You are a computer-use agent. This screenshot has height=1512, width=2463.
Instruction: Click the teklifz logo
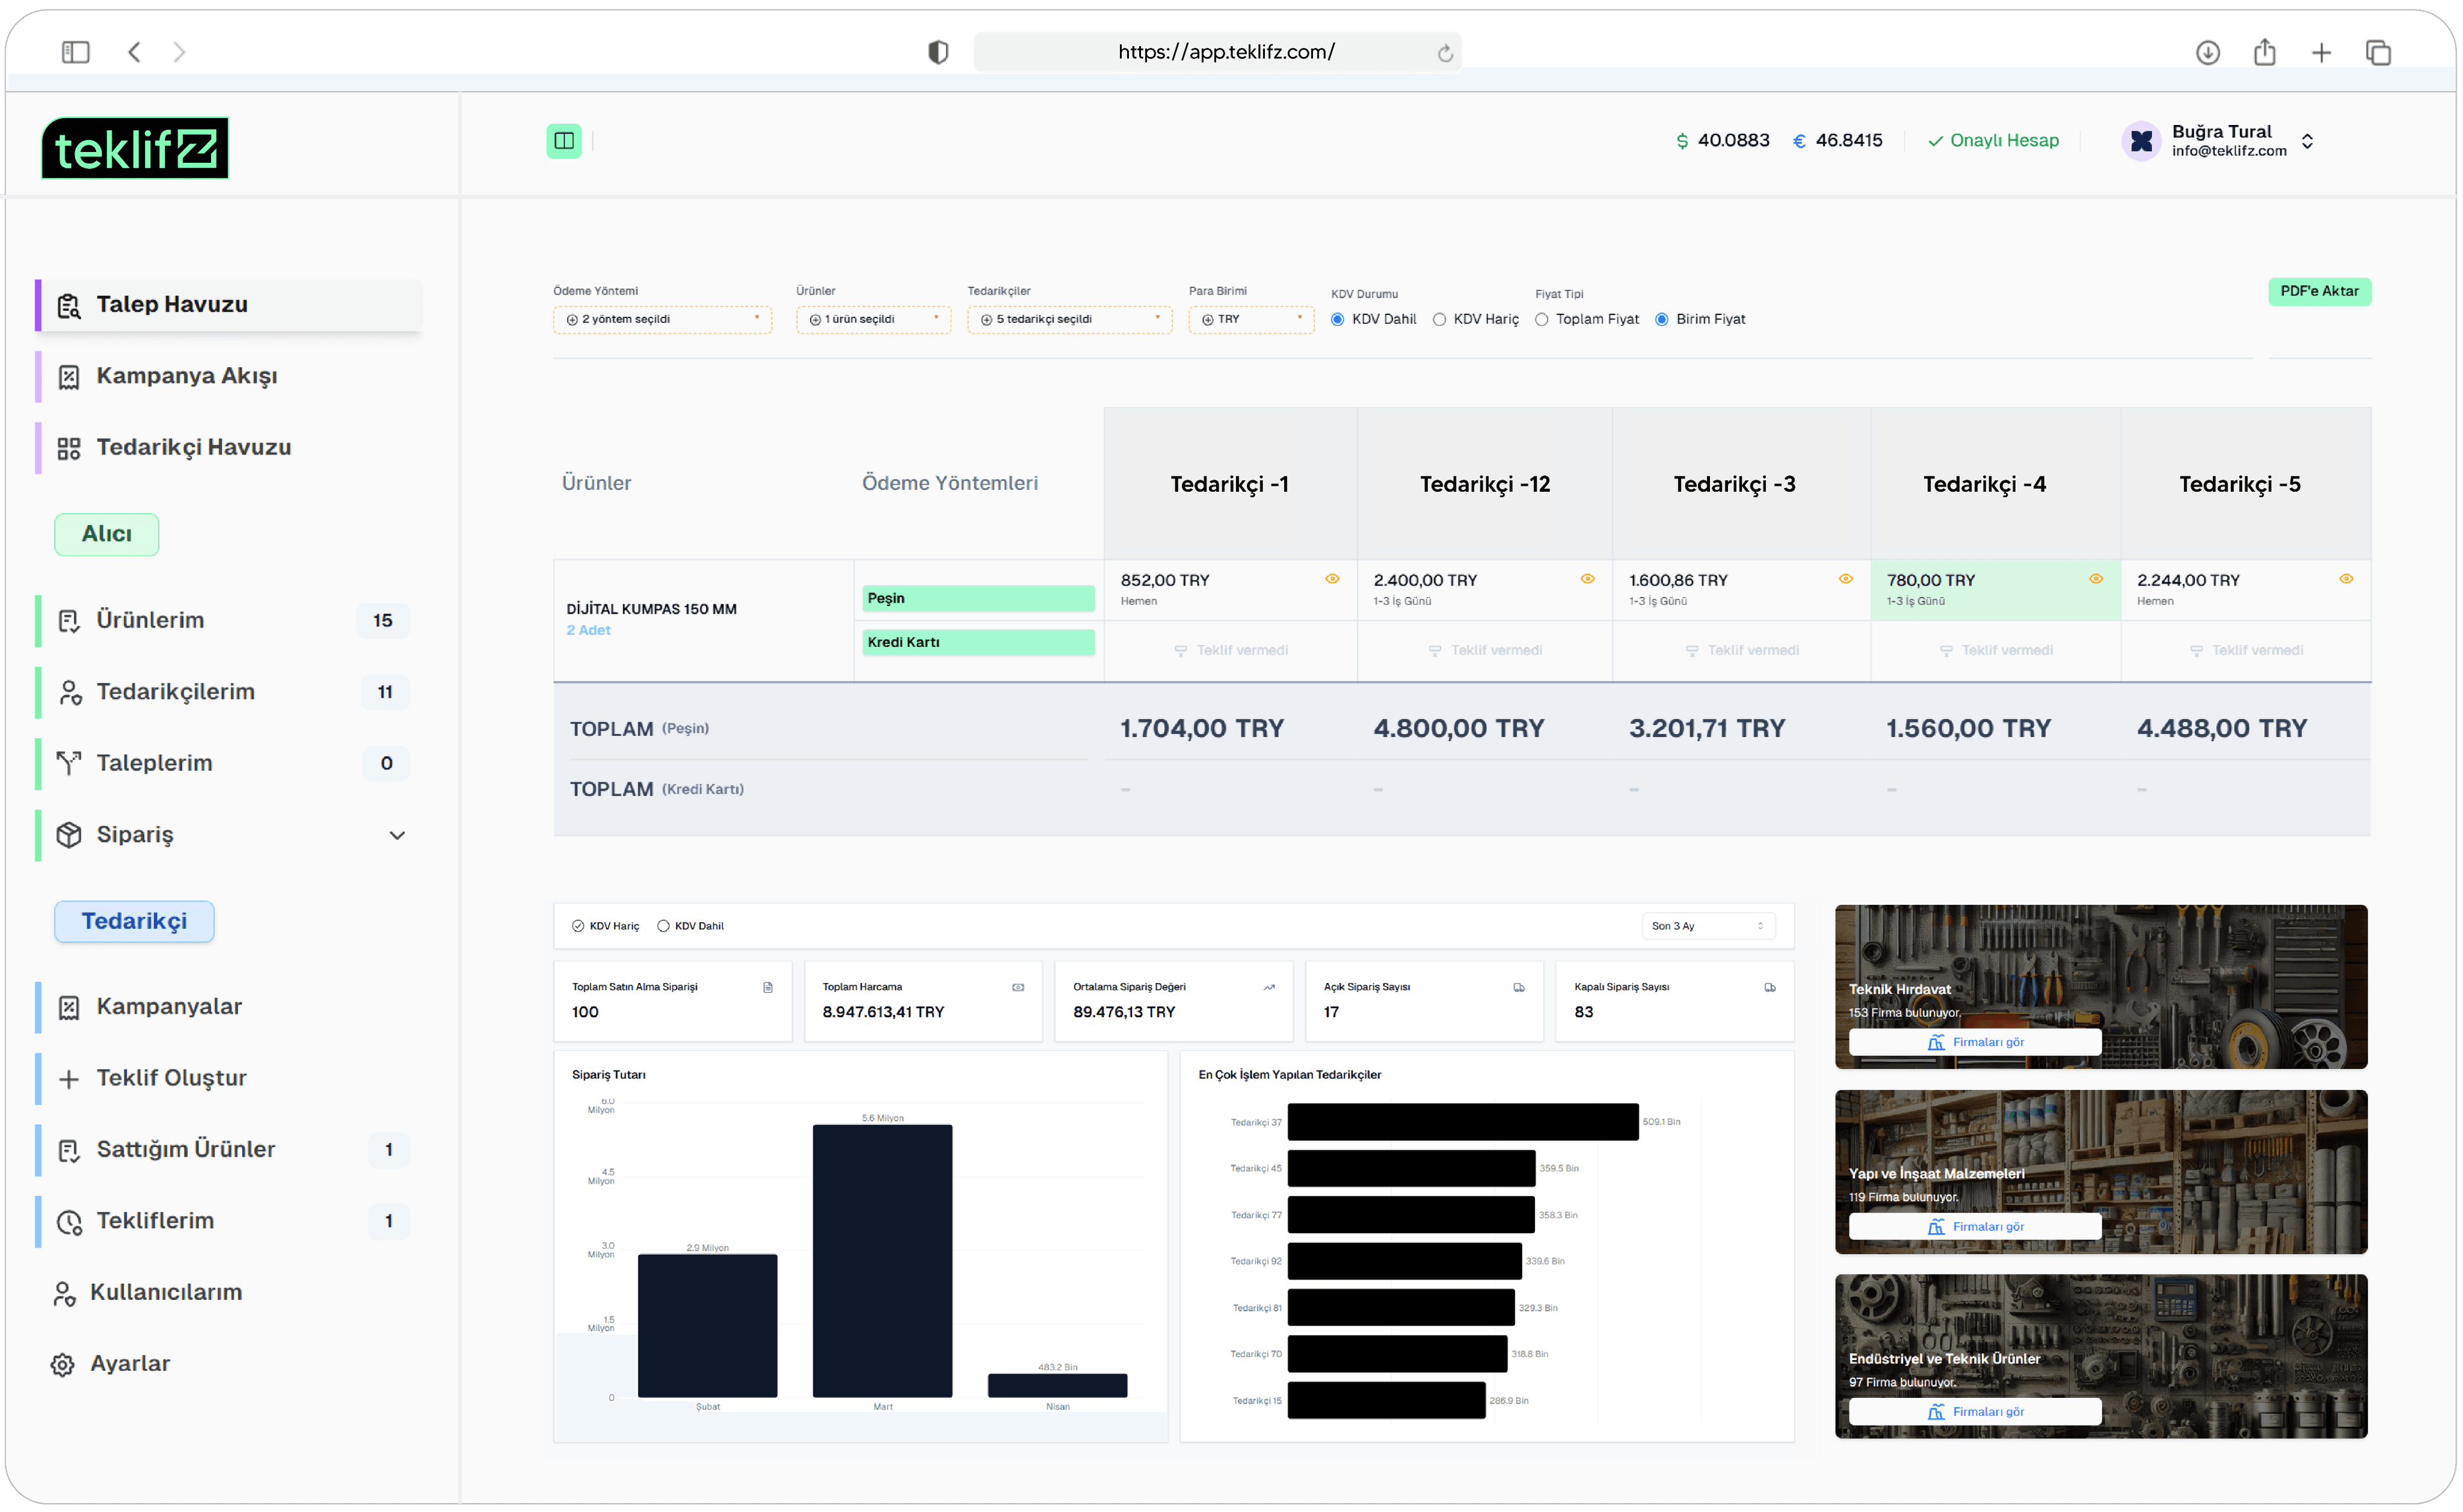pos(134,147)
